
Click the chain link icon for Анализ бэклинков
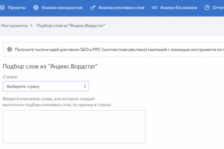[154, 7]
